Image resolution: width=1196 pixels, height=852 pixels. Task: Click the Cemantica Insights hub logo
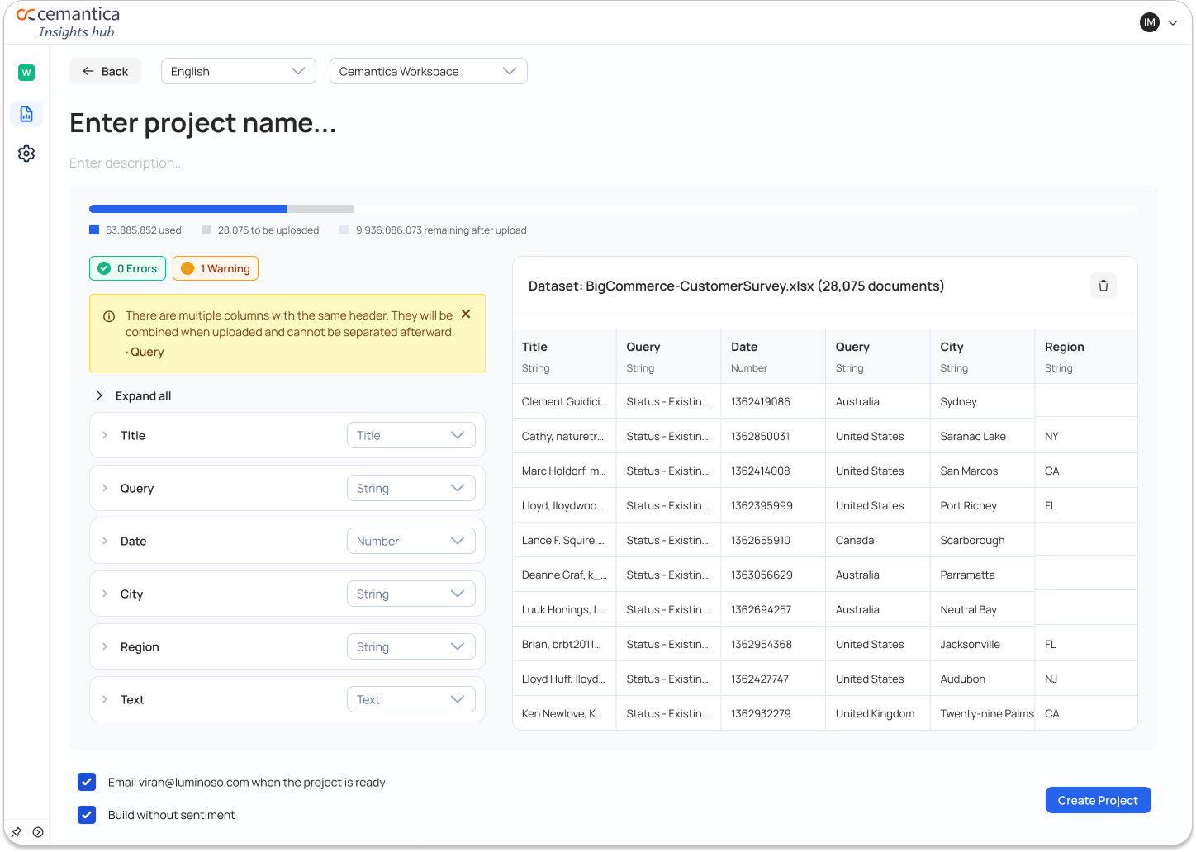pos(69,22)
